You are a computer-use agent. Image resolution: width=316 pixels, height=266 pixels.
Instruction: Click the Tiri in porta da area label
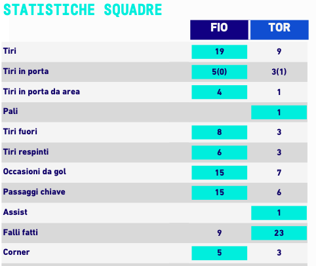(x=41, y=92)
